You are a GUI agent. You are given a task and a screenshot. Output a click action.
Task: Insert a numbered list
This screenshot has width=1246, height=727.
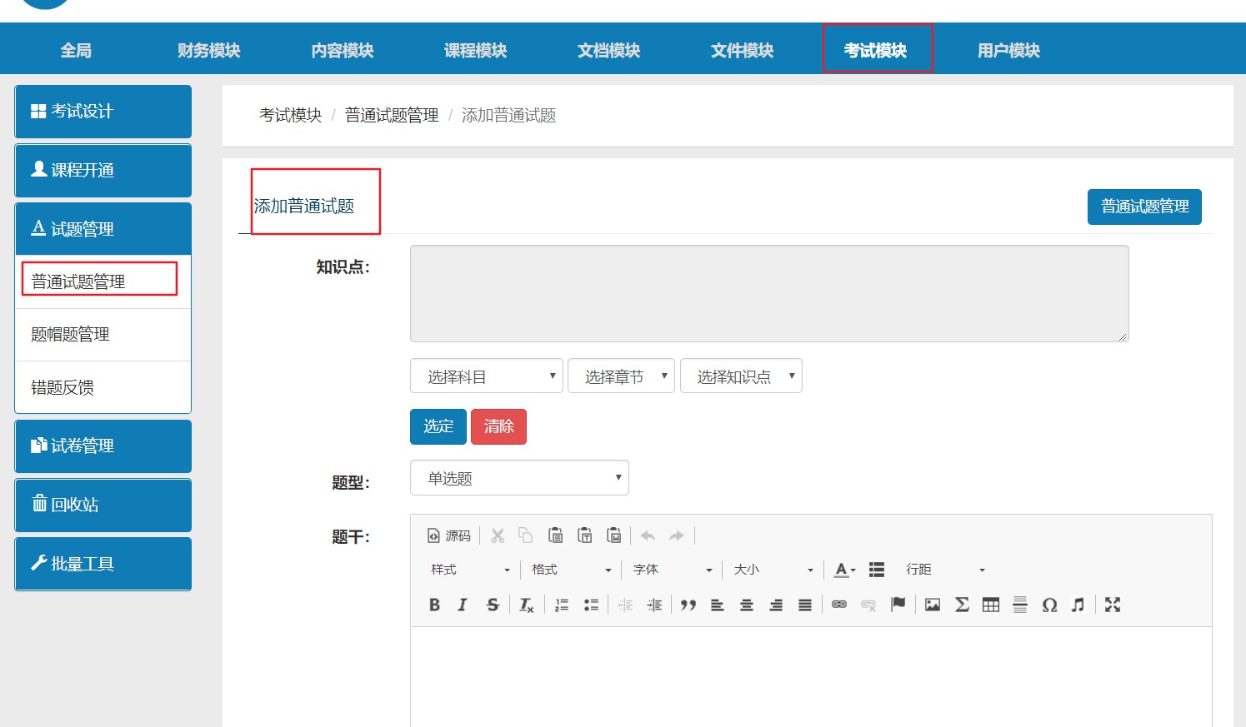coord(562,605)
